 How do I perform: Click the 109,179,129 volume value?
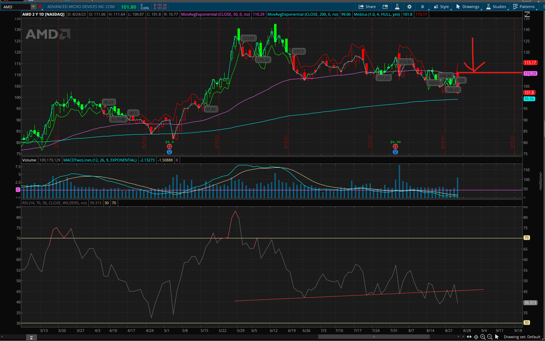pos(50,160)
